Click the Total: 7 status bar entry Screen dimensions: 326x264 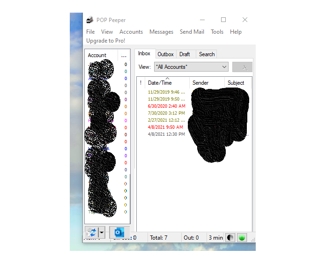tap(159, 238)
